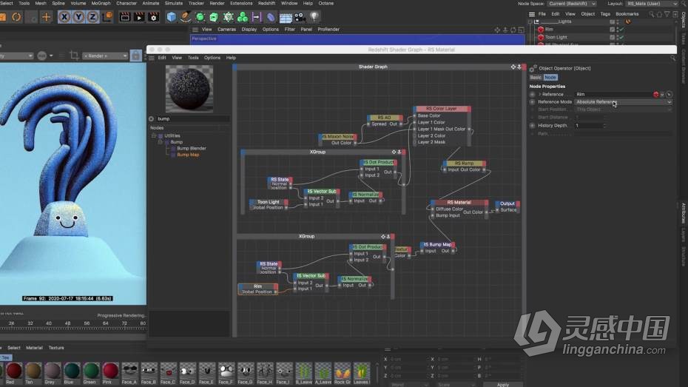
Task: Open the Layout RS_Mats dropdown
Action: pyautogui.click(x=652, y=4)
